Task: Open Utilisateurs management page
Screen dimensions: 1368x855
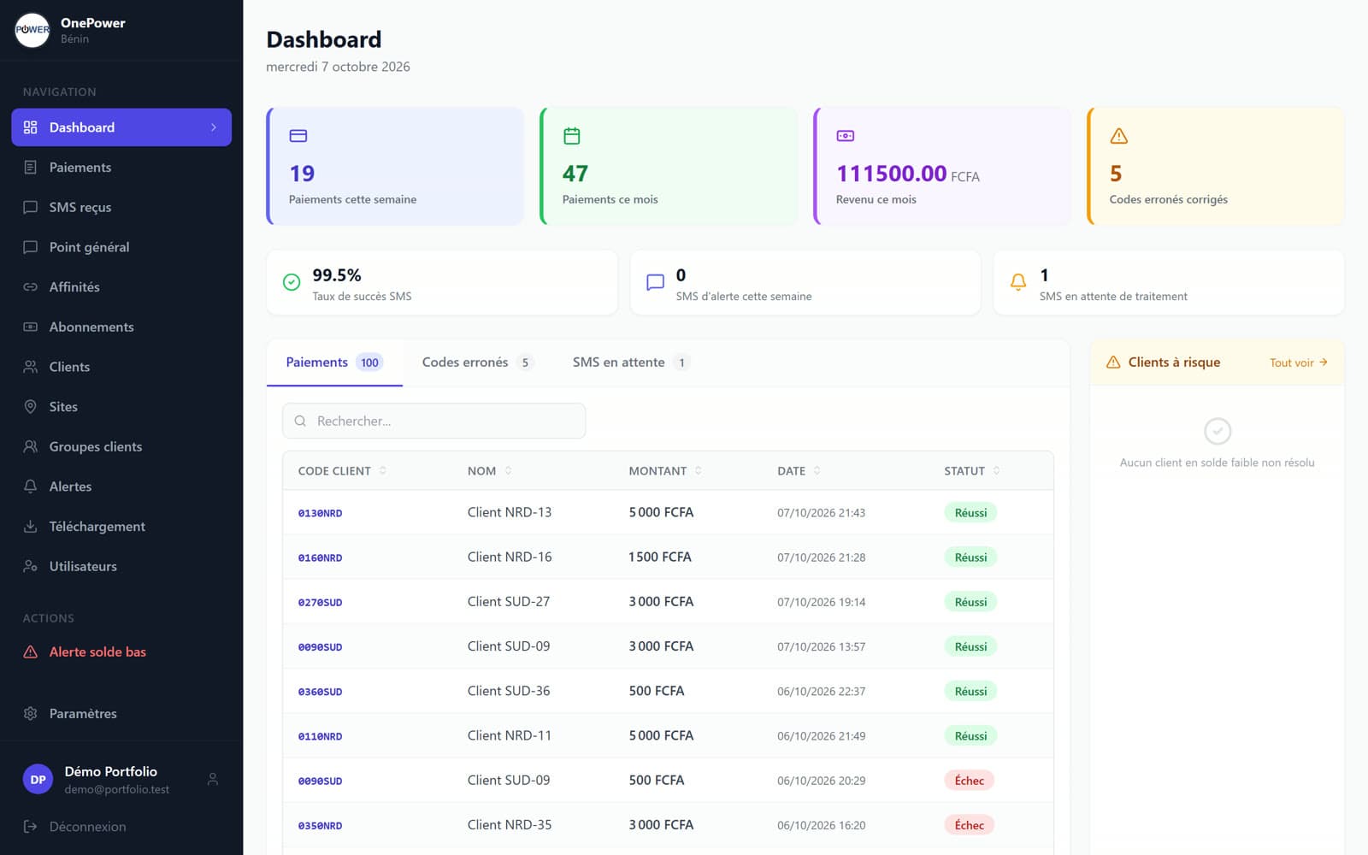Action: click(121, 566)
